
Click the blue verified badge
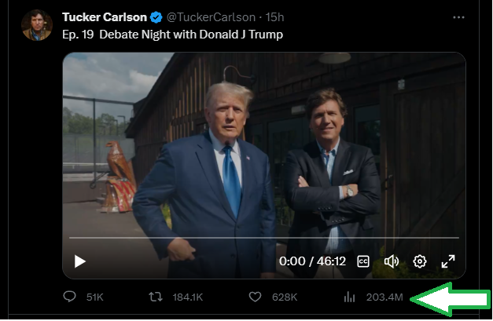point(156,17)
